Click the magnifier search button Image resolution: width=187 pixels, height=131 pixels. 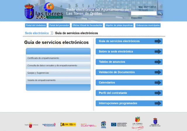[x=160, y=13]
